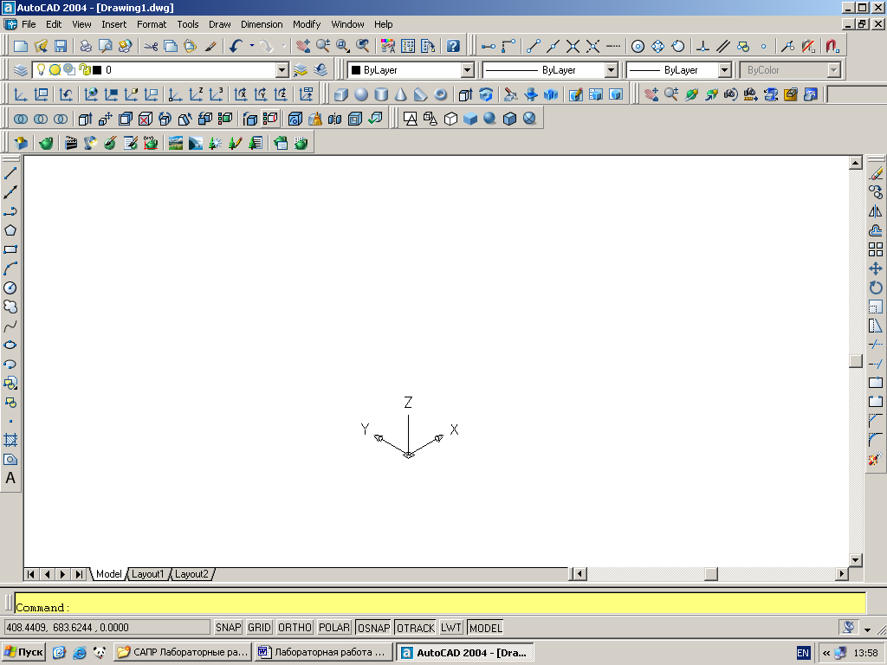Click the Array modify tool
Viewport: 887px width, 665px height.
coord(876,249)
